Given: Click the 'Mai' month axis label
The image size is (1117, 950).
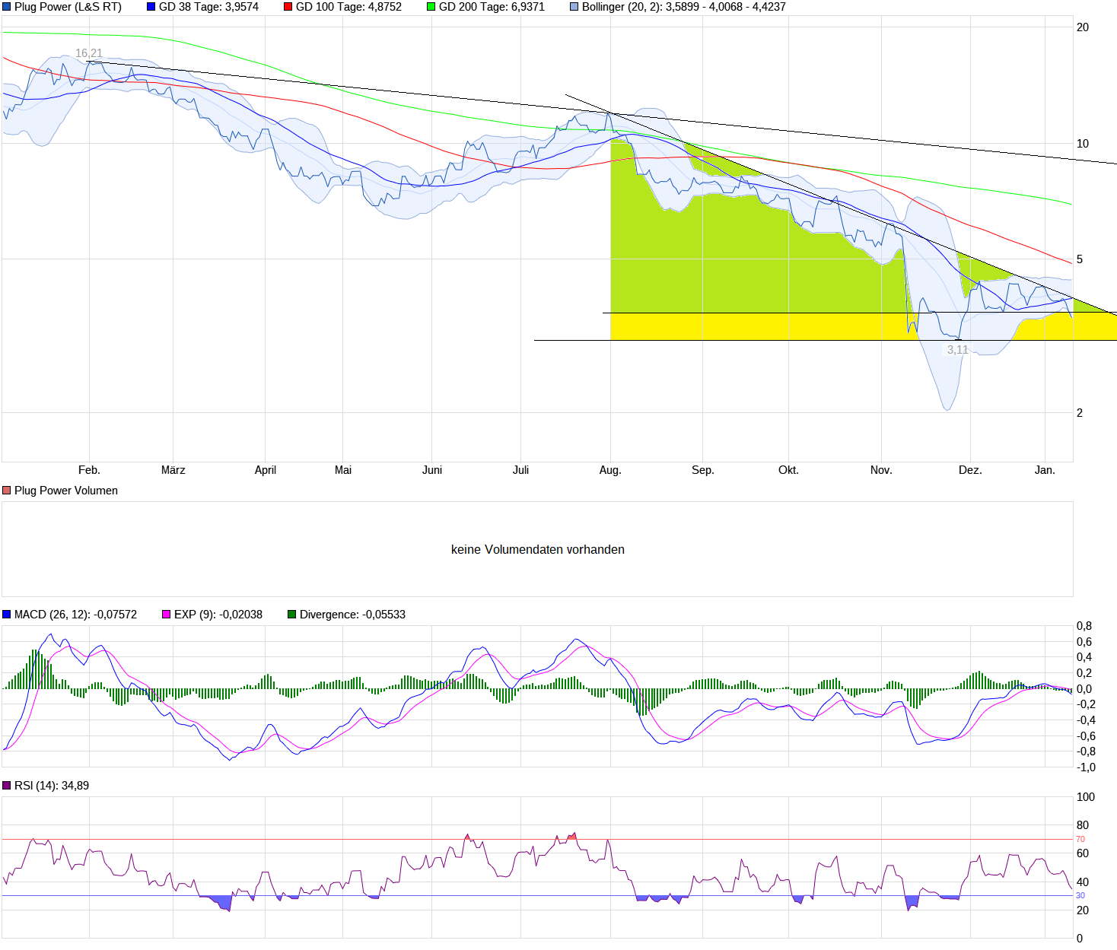Looking at the screenshot, I should click(x=343, y=470).
